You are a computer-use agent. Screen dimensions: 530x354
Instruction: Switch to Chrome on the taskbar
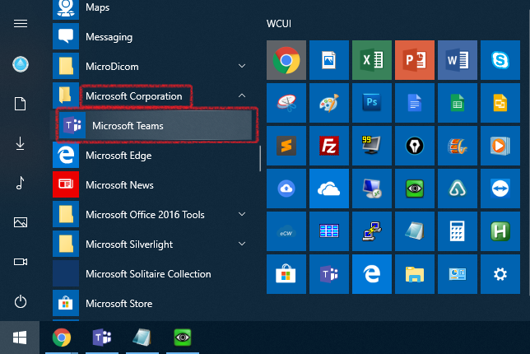62,338
